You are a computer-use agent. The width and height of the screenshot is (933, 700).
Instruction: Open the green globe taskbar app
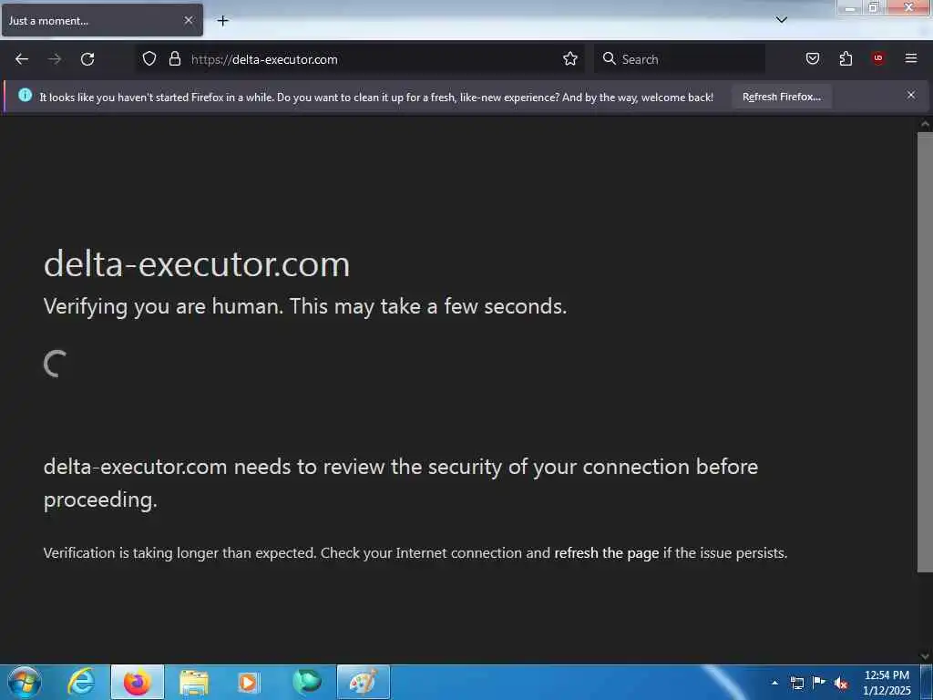[x=307, y=682]
